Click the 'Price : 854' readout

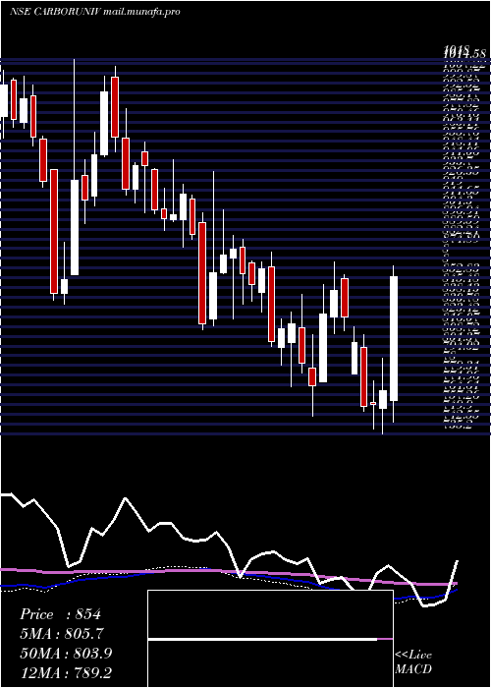pyautogui.click(x=61, y=614)
